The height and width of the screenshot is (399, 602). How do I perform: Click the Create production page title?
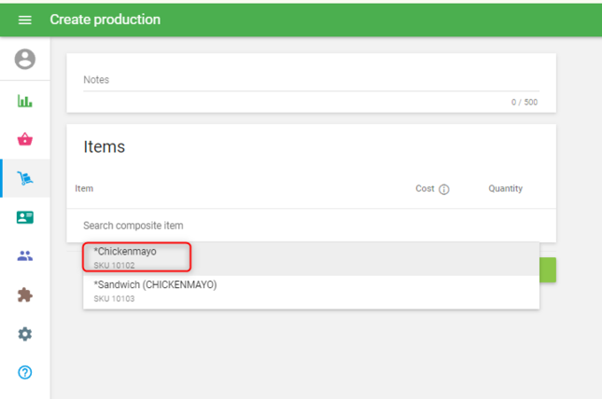(105, 20)
